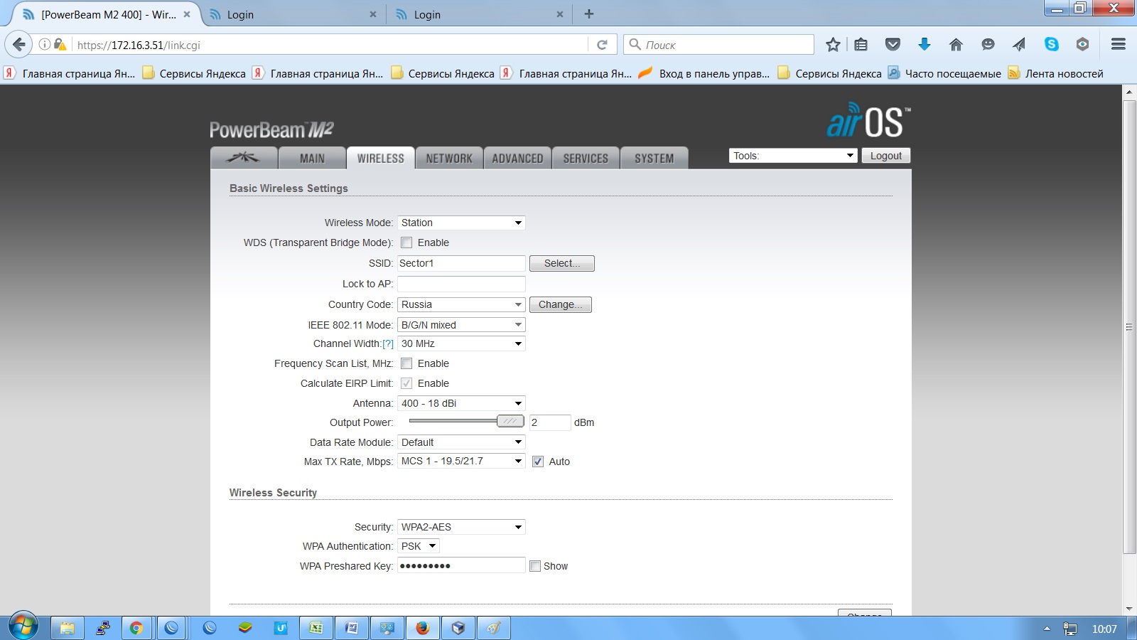Click the paper plane send icon
1137x640 pixels.
1019,45
